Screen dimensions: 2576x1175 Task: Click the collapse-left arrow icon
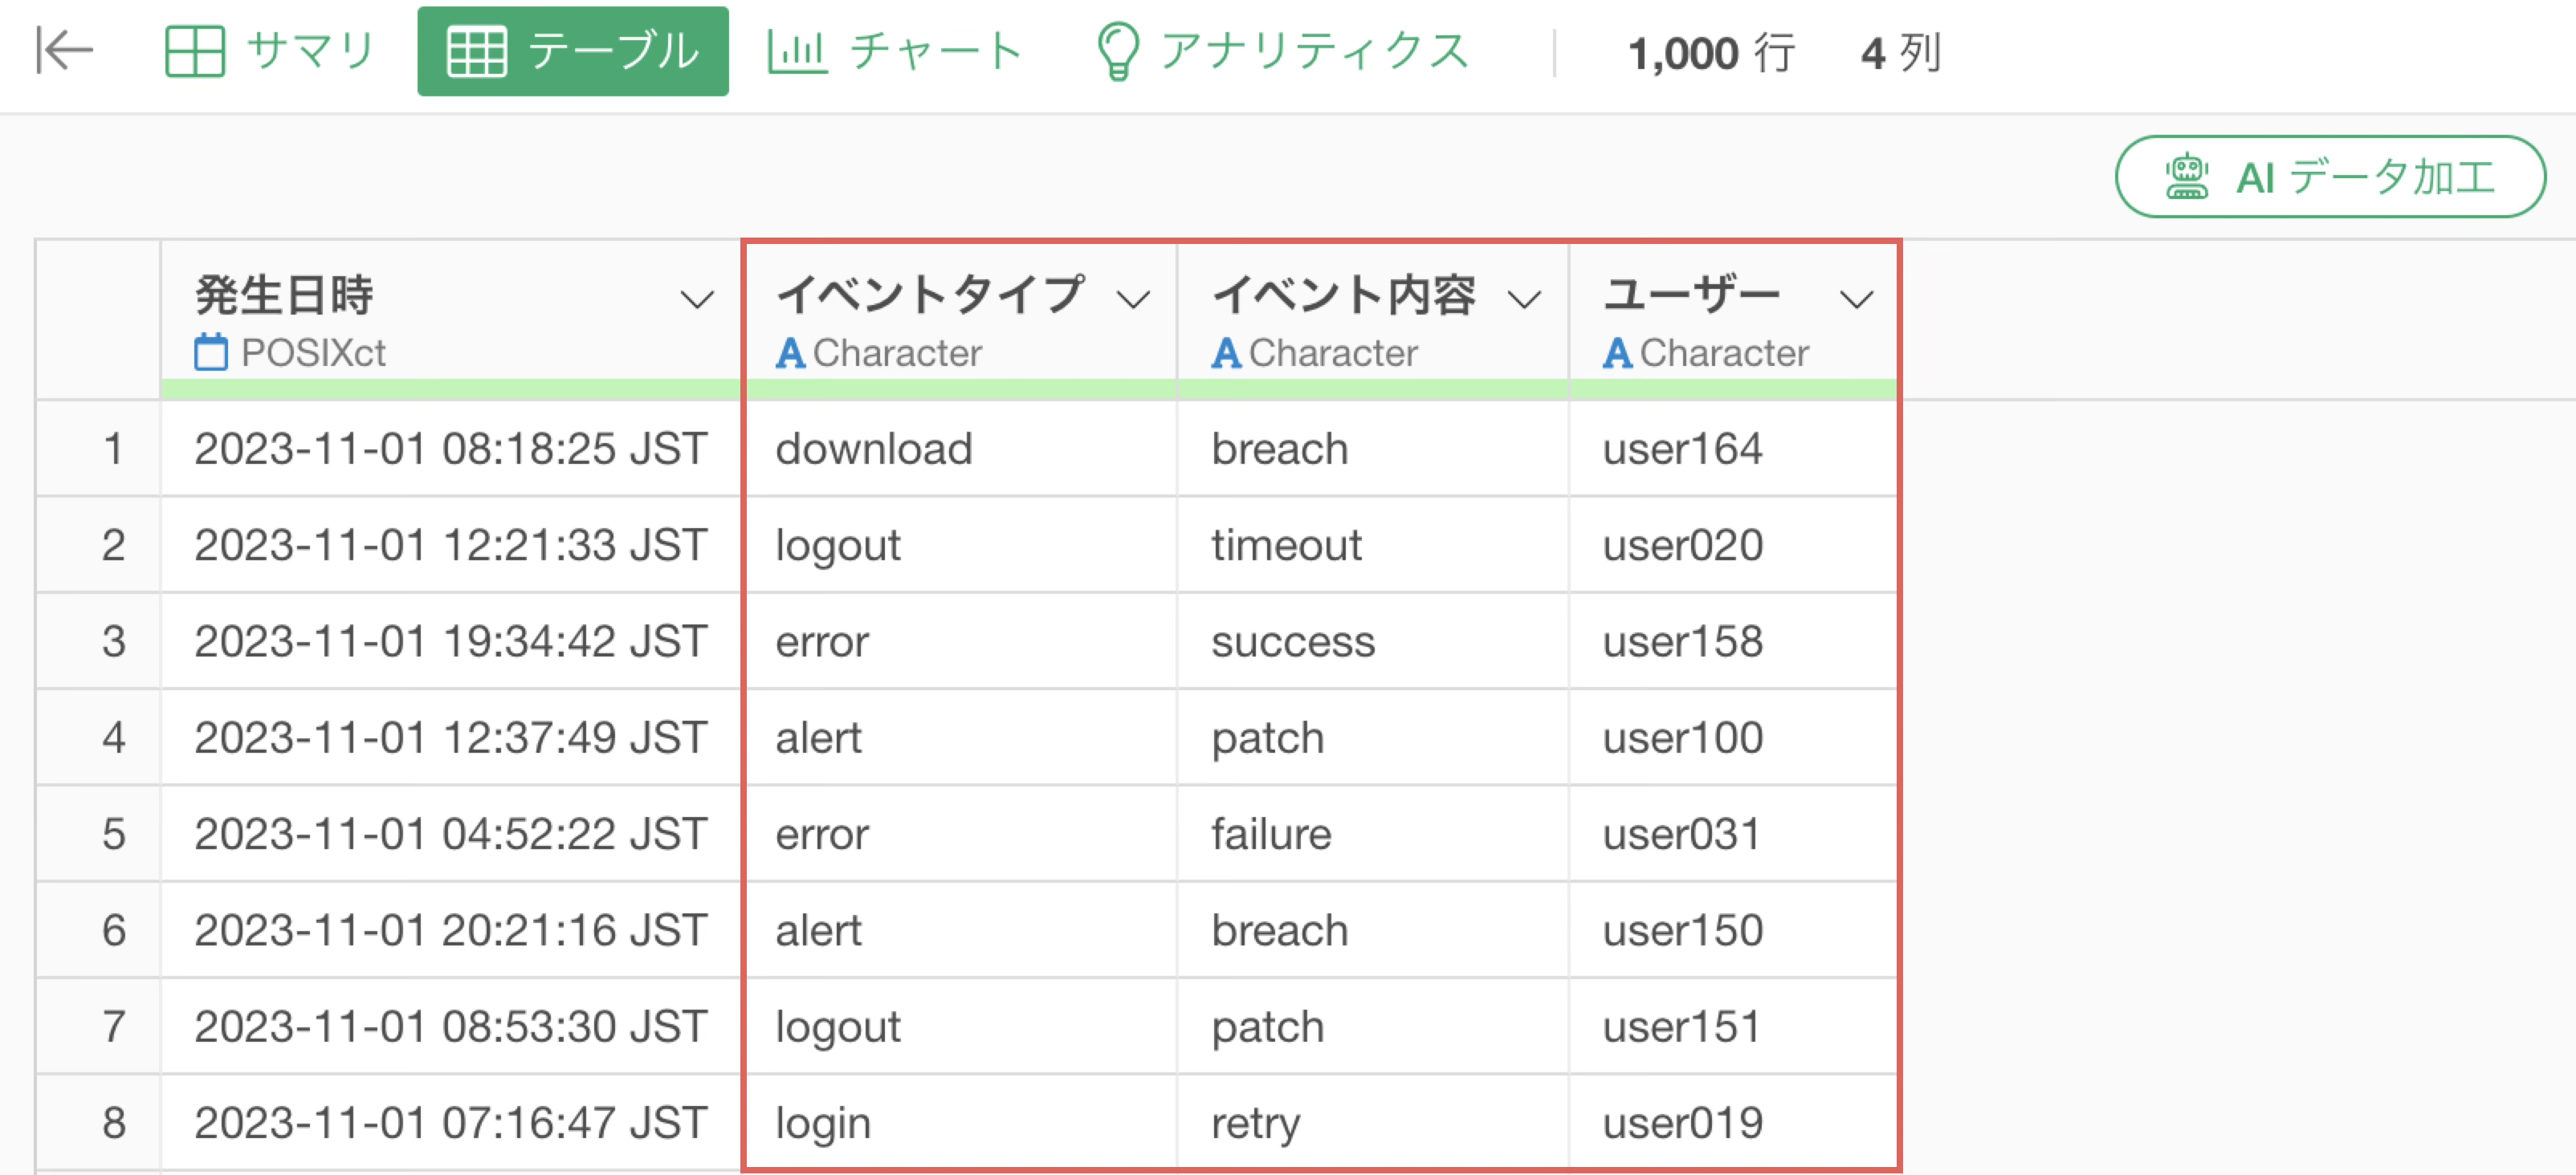click(x=65, y=51)
